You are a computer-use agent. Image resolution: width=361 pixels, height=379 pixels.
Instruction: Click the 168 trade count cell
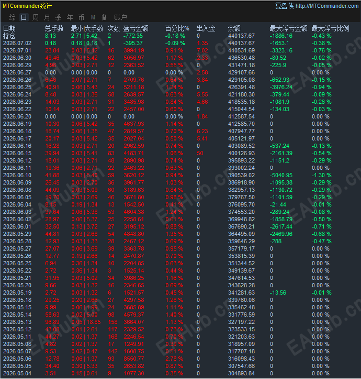[112, 337]
